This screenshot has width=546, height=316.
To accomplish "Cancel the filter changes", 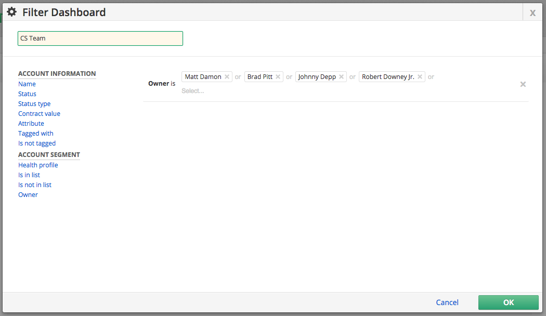I will tap(447, 302).
